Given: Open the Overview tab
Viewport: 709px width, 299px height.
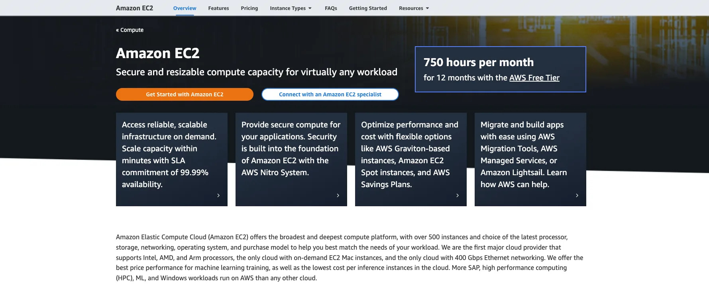Looking at the screenshot, I should 185,8.
